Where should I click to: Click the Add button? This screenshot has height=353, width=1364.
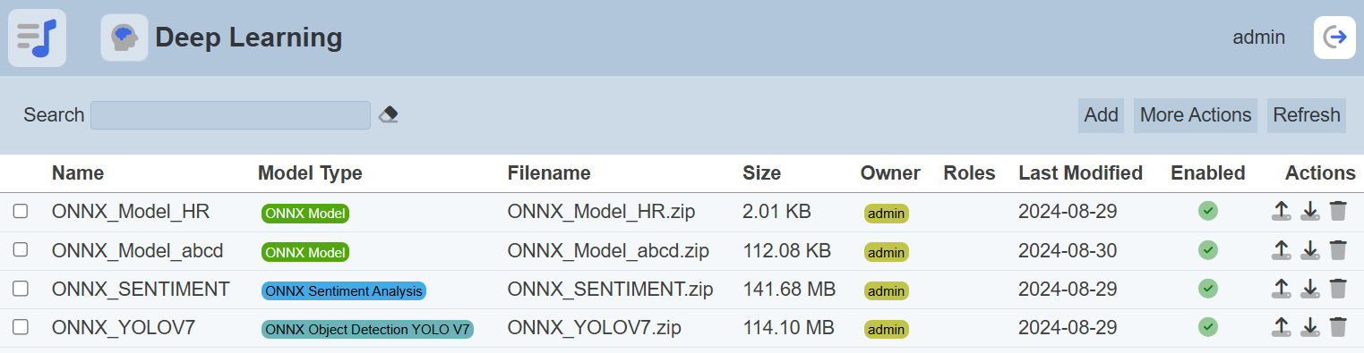pyautogui.click(x=1101, y=115)
